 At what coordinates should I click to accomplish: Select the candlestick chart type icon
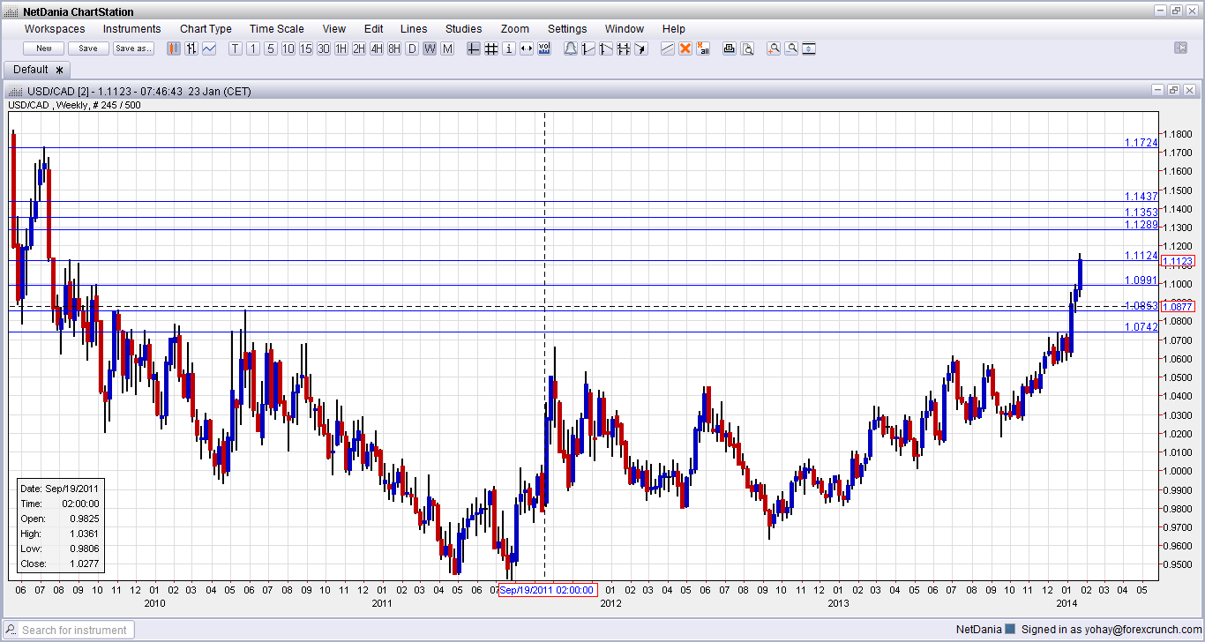[x=174, y=49]
